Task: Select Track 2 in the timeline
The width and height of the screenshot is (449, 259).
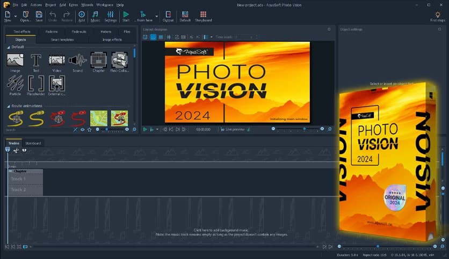Action: point(26,190)
